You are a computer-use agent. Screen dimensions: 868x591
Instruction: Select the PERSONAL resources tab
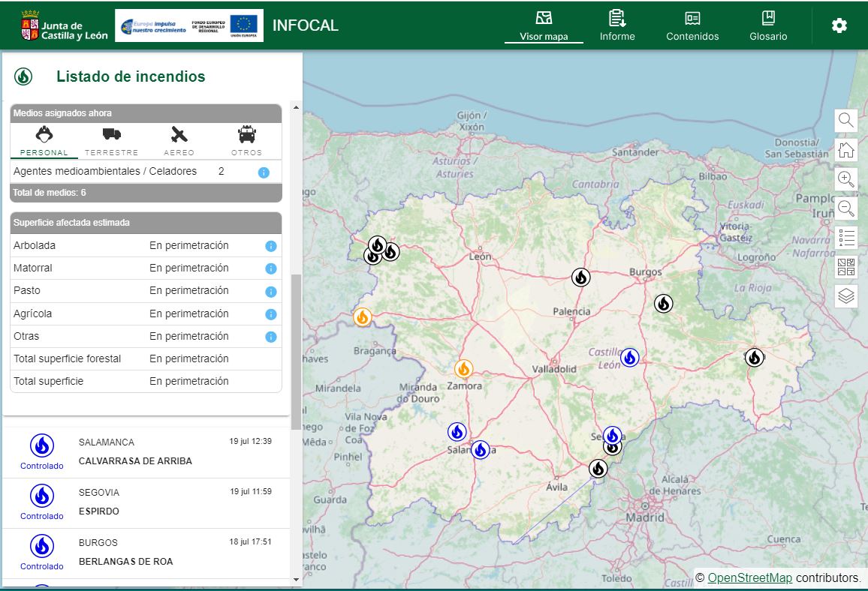coord(44,141)
